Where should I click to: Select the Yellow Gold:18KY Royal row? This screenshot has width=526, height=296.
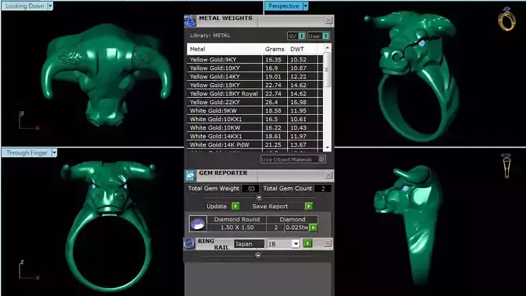[x=255, y=94]
